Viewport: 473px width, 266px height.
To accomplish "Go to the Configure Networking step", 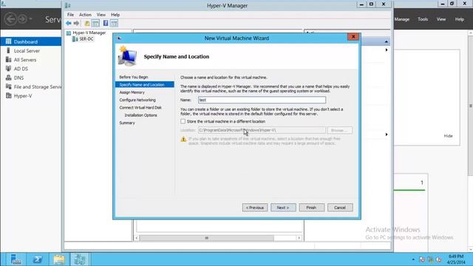I will [x=137, y=100].
